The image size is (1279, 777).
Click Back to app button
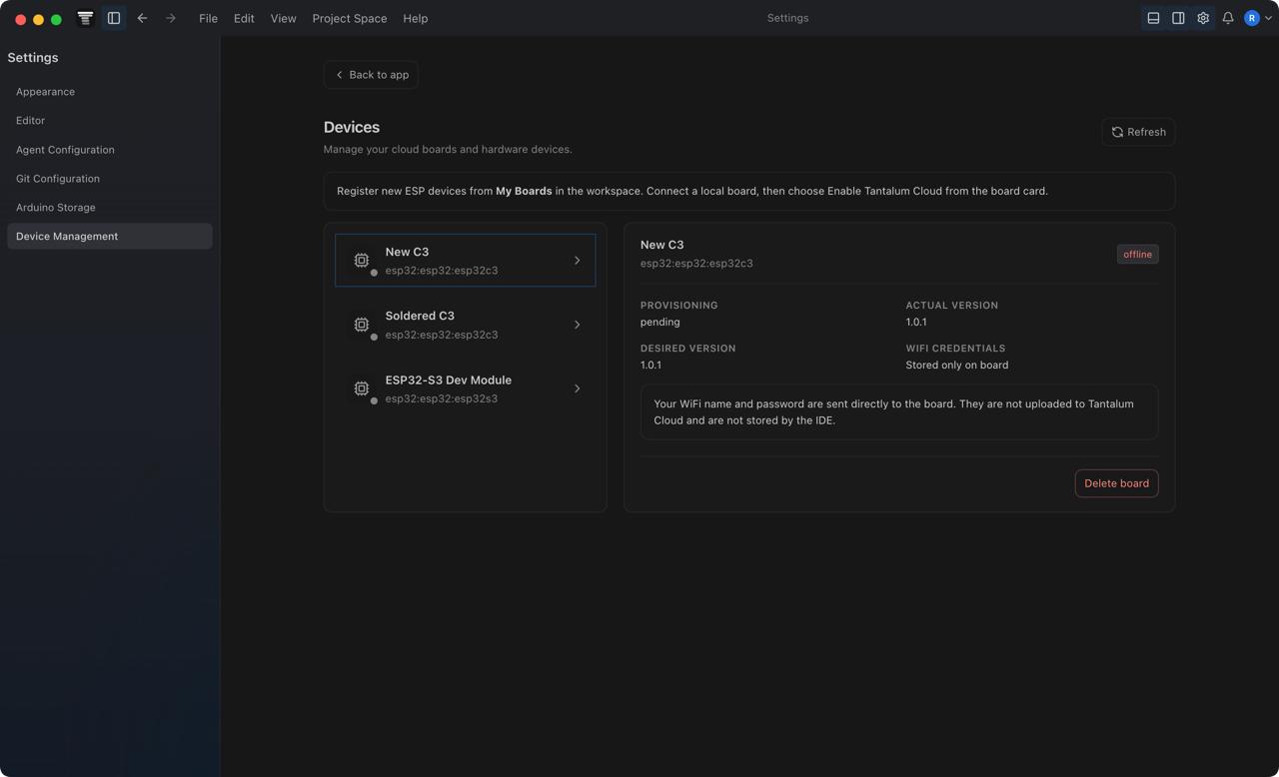coord(371,75)
